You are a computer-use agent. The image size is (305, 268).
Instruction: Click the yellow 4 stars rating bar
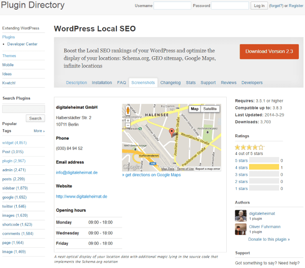[x=264, y=167]
